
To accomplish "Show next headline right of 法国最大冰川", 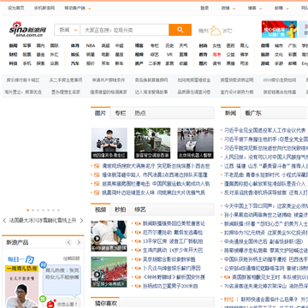I will [81, 221].
